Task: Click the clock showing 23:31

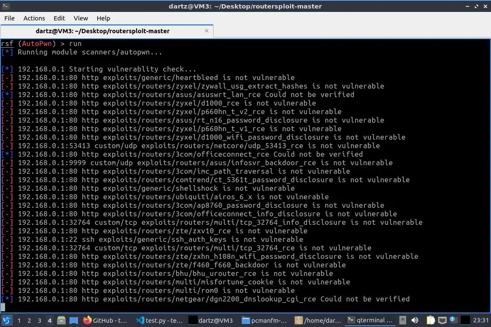Action: [x=481, y=320]
